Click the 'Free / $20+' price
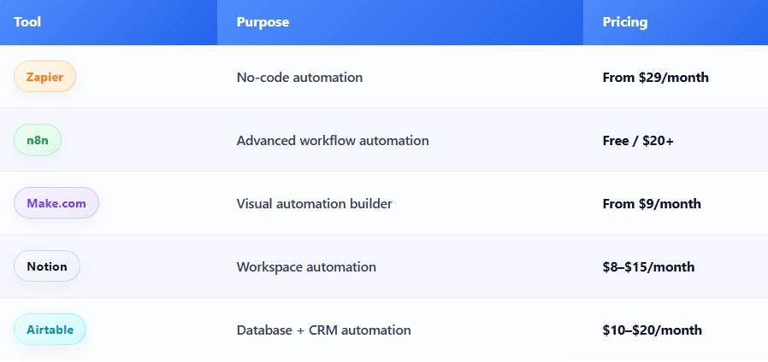Screen dimensions: 768x362 coord(638,141)
